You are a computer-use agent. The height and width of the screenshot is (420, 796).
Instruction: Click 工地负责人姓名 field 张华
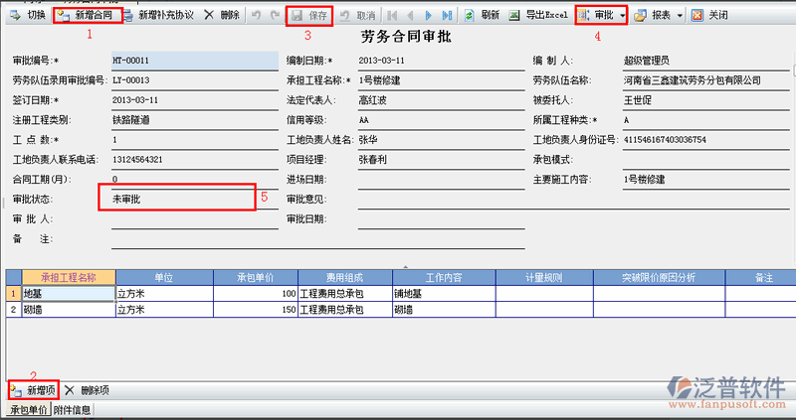441,140
